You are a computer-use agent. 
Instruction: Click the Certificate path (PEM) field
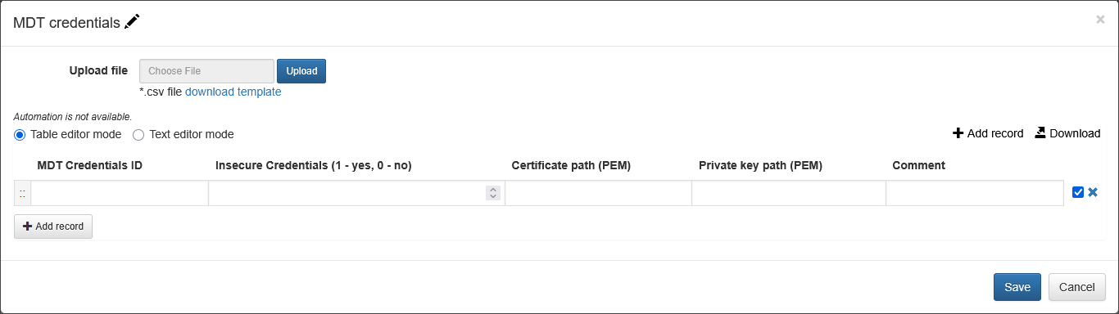(599, 194)
